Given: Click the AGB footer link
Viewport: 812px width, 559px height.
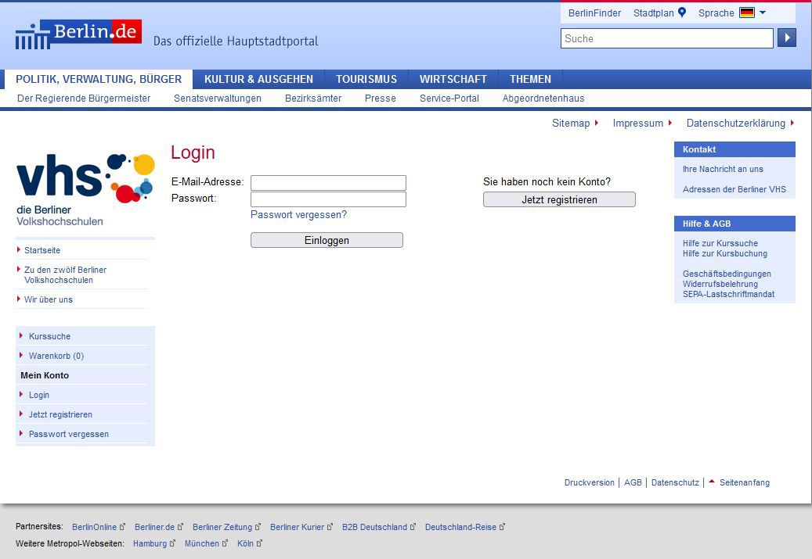Looking at the screenshot, I should click(x=633, y=482).
